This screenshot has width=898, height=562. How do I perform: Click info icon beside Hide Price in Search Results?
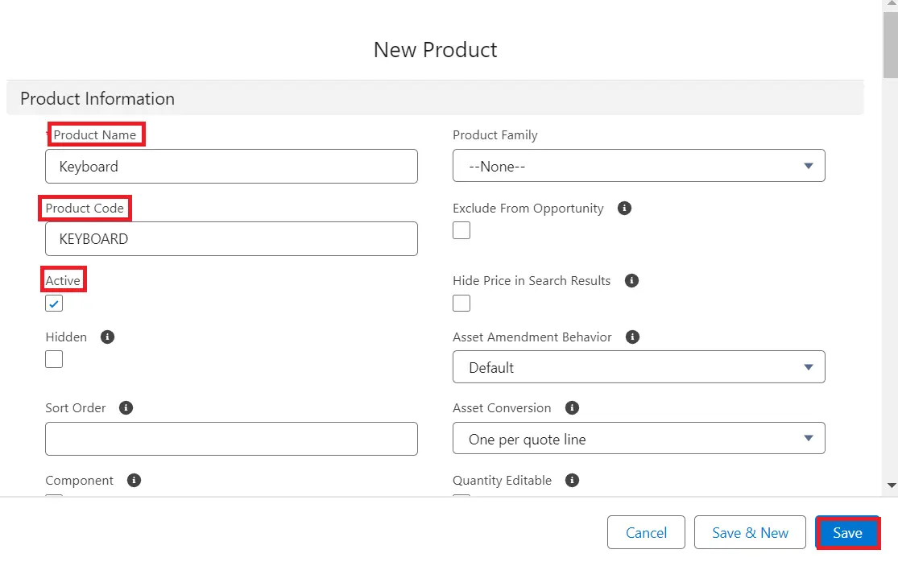pos(632,281)
